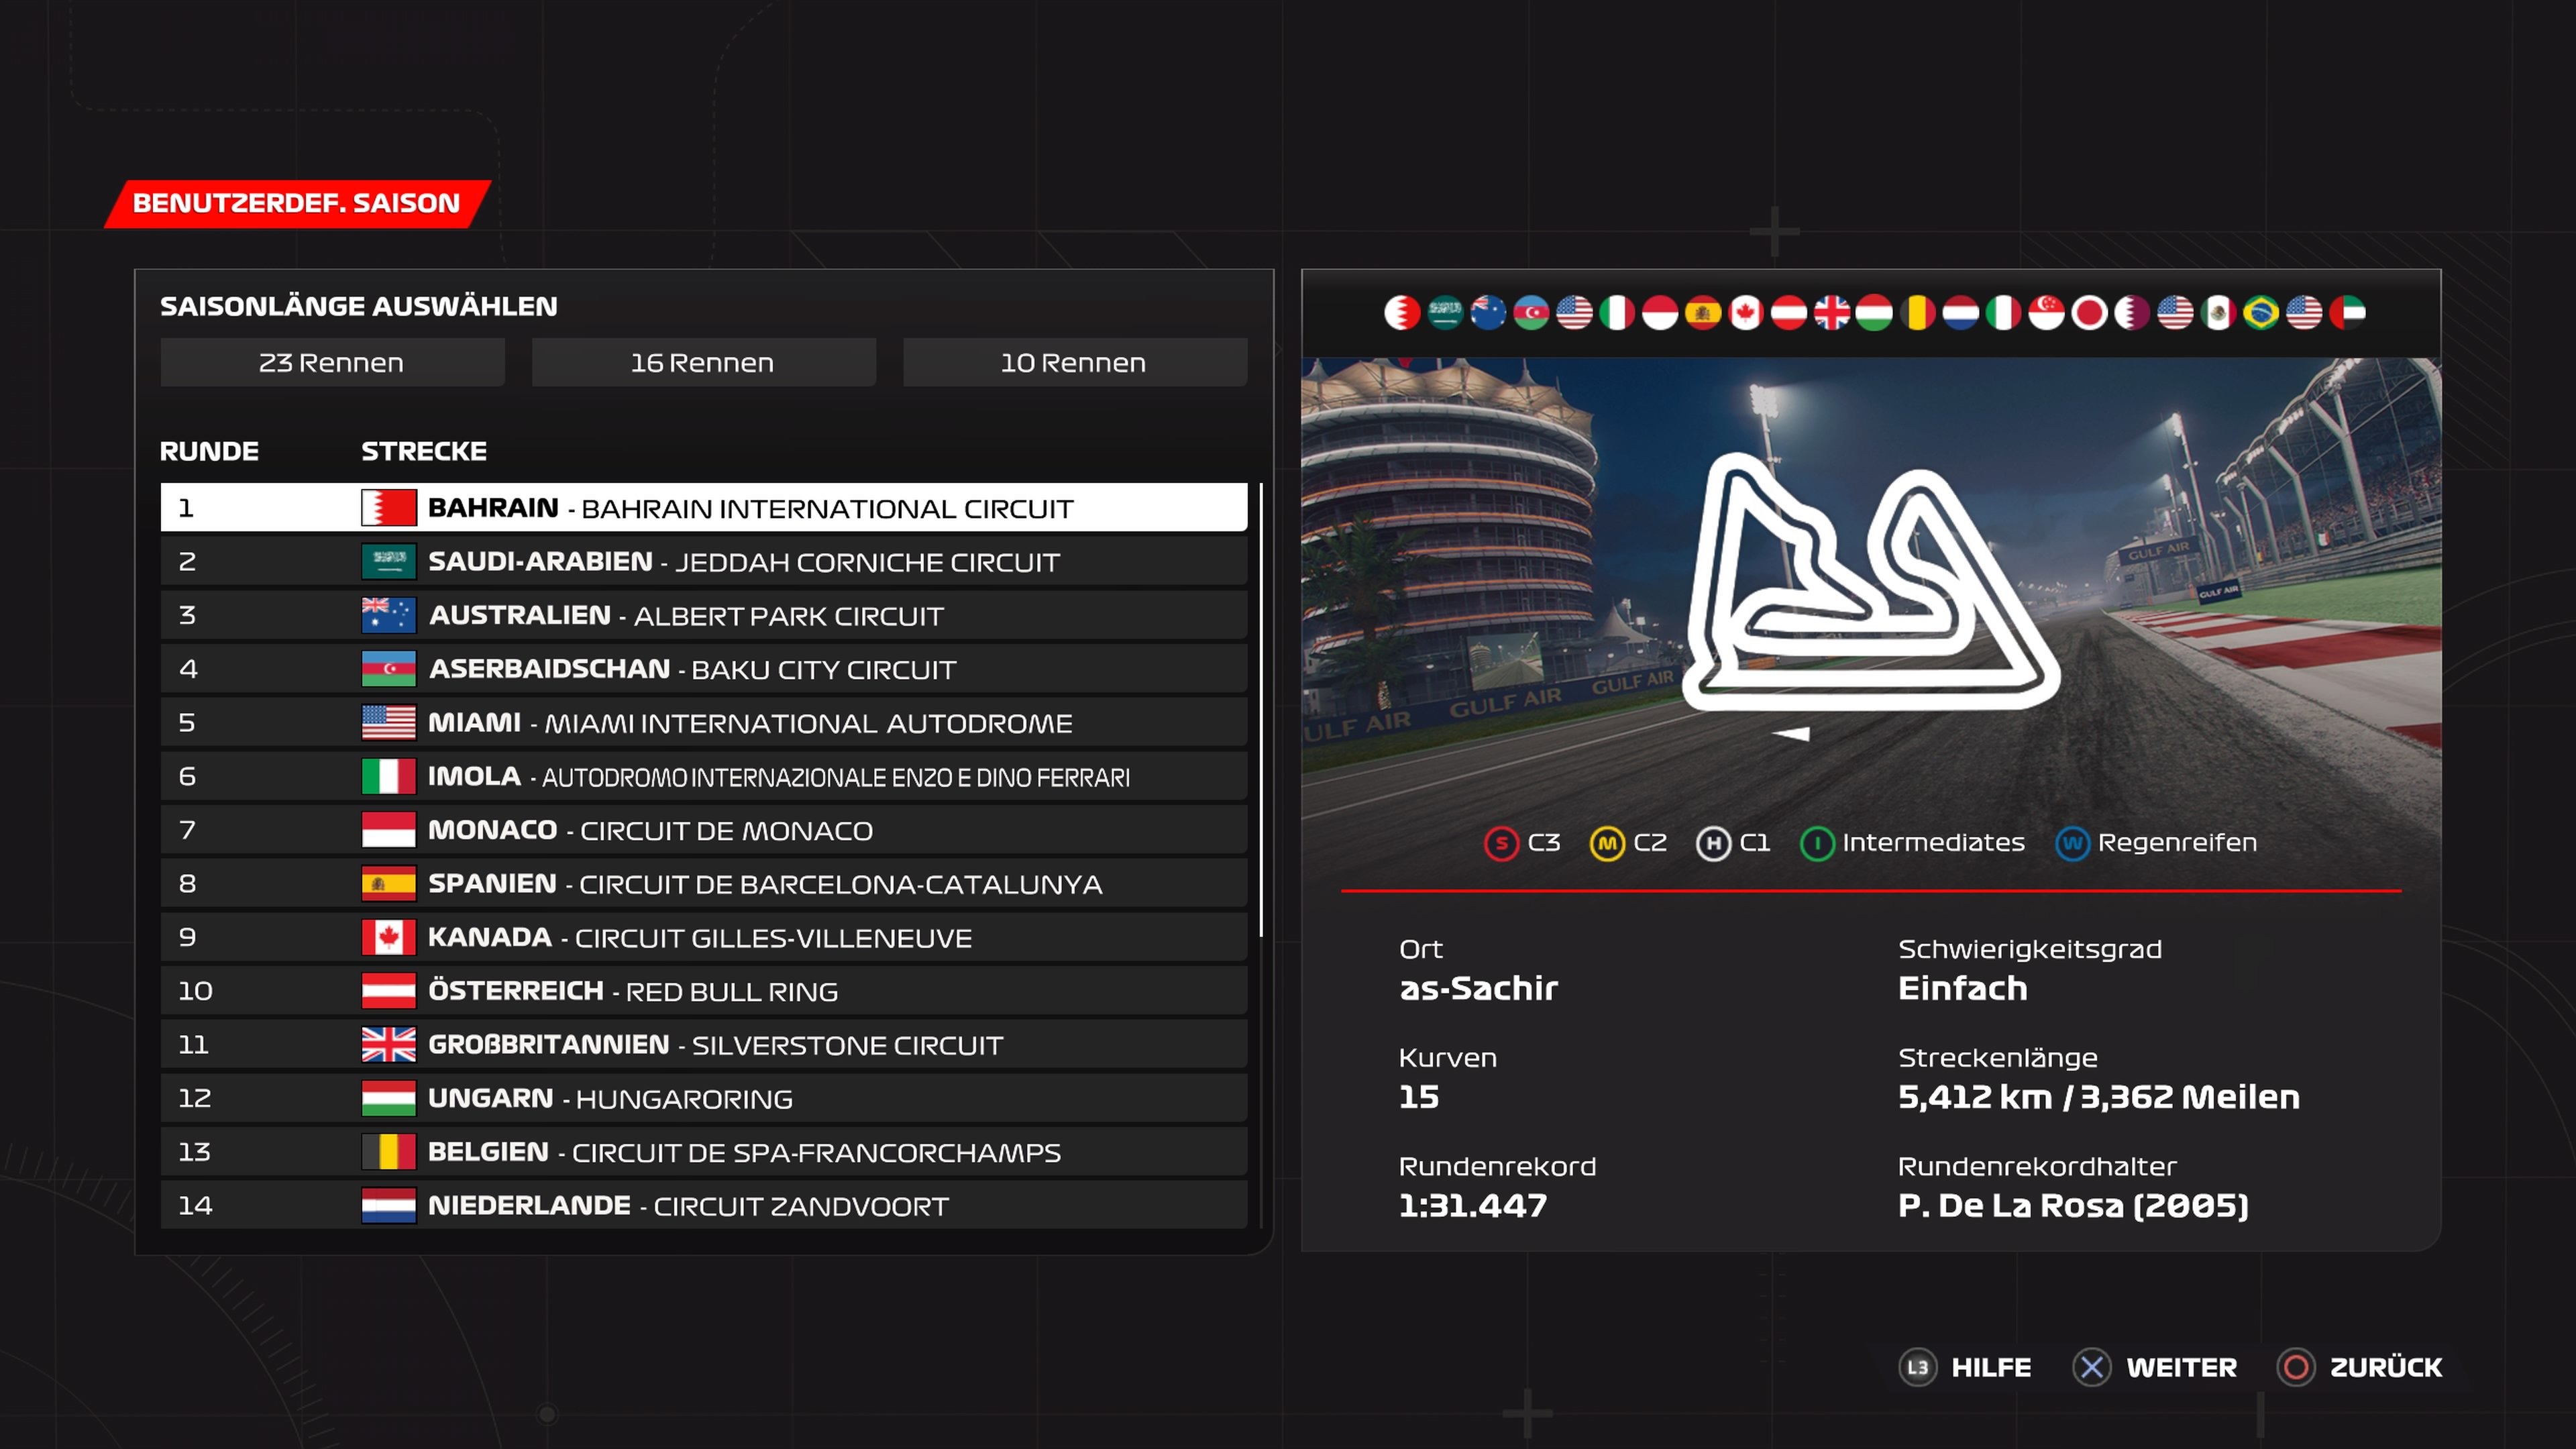Click the Austria flag in the calendar strip

pos(1789,313)
